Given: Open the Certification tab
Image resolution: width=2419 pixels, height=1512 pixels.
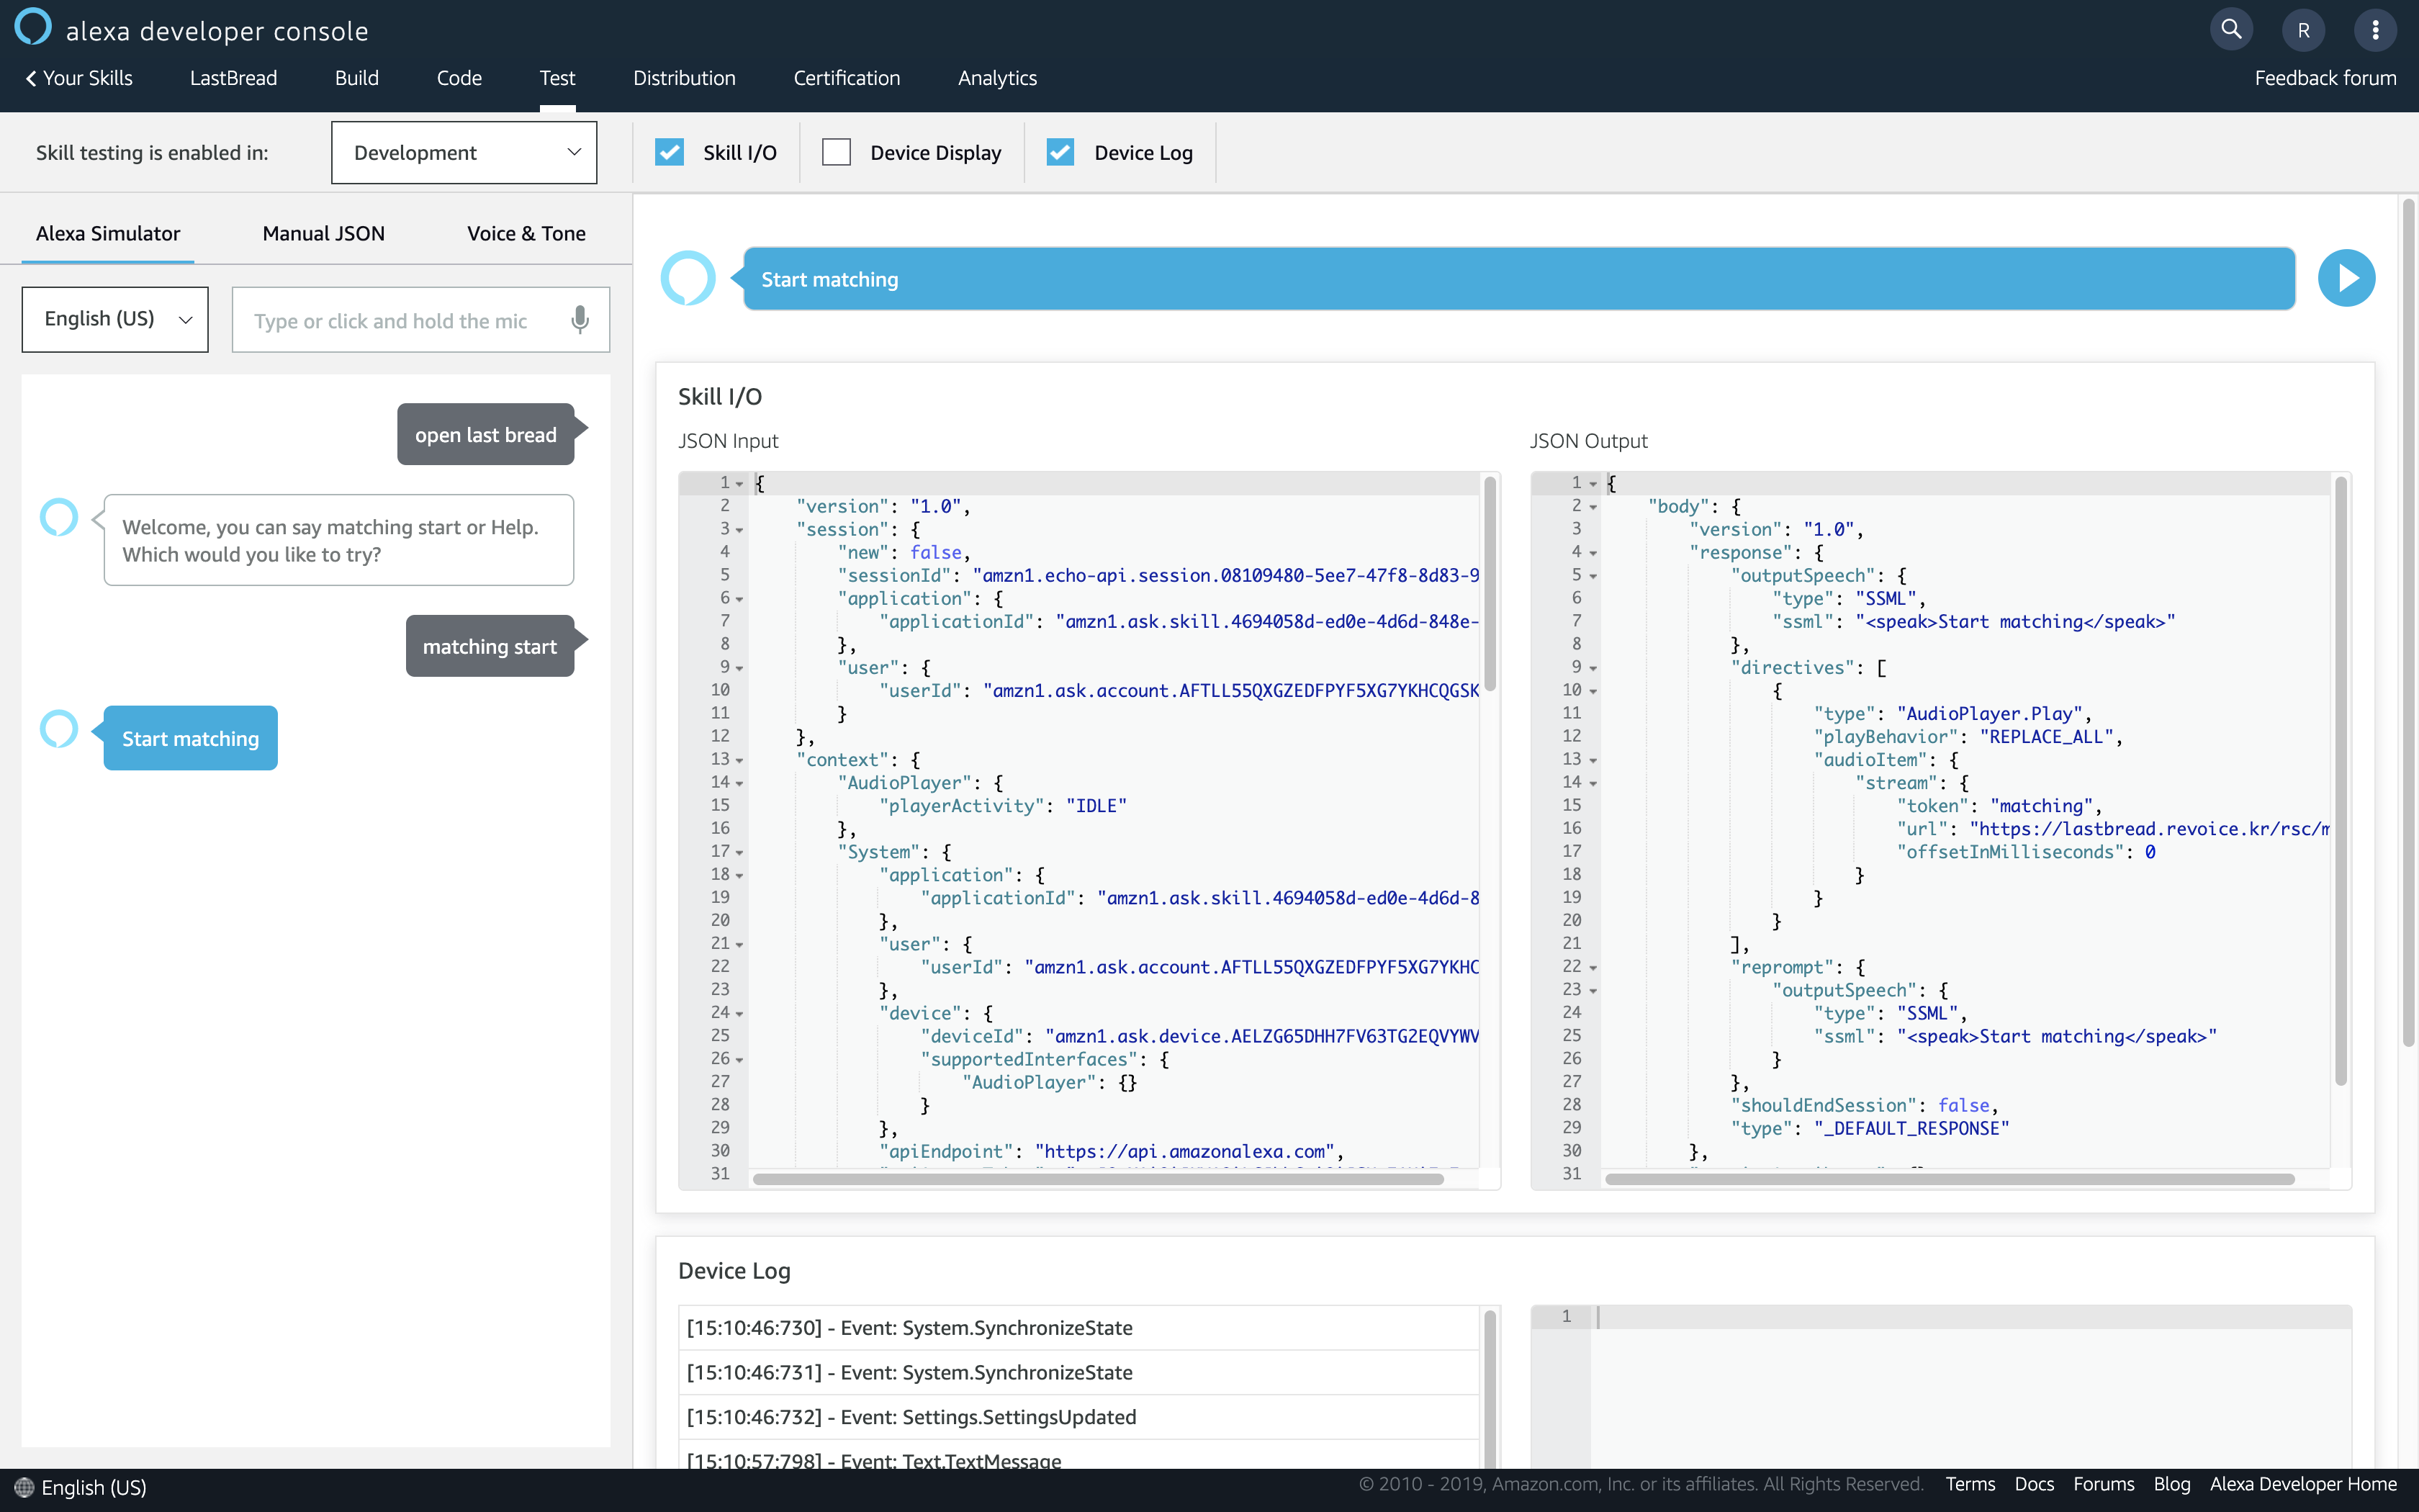Looking at the screenshot, I should point(847,78).
